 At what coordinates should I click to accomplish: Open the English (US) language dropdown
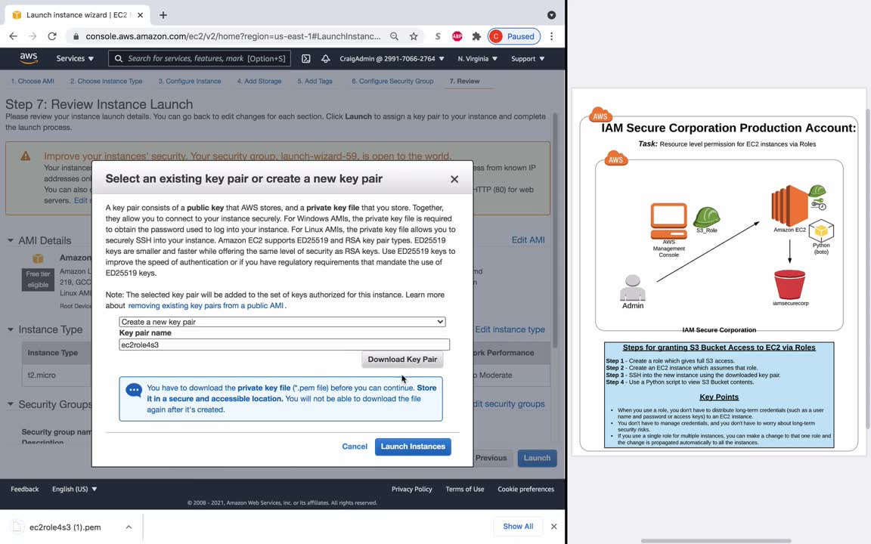point(74,489)
